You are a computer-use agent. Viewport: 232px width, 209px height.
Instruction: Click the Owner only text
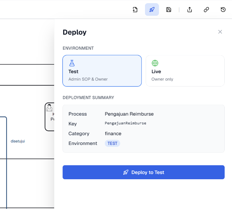(x=162, y=79)
